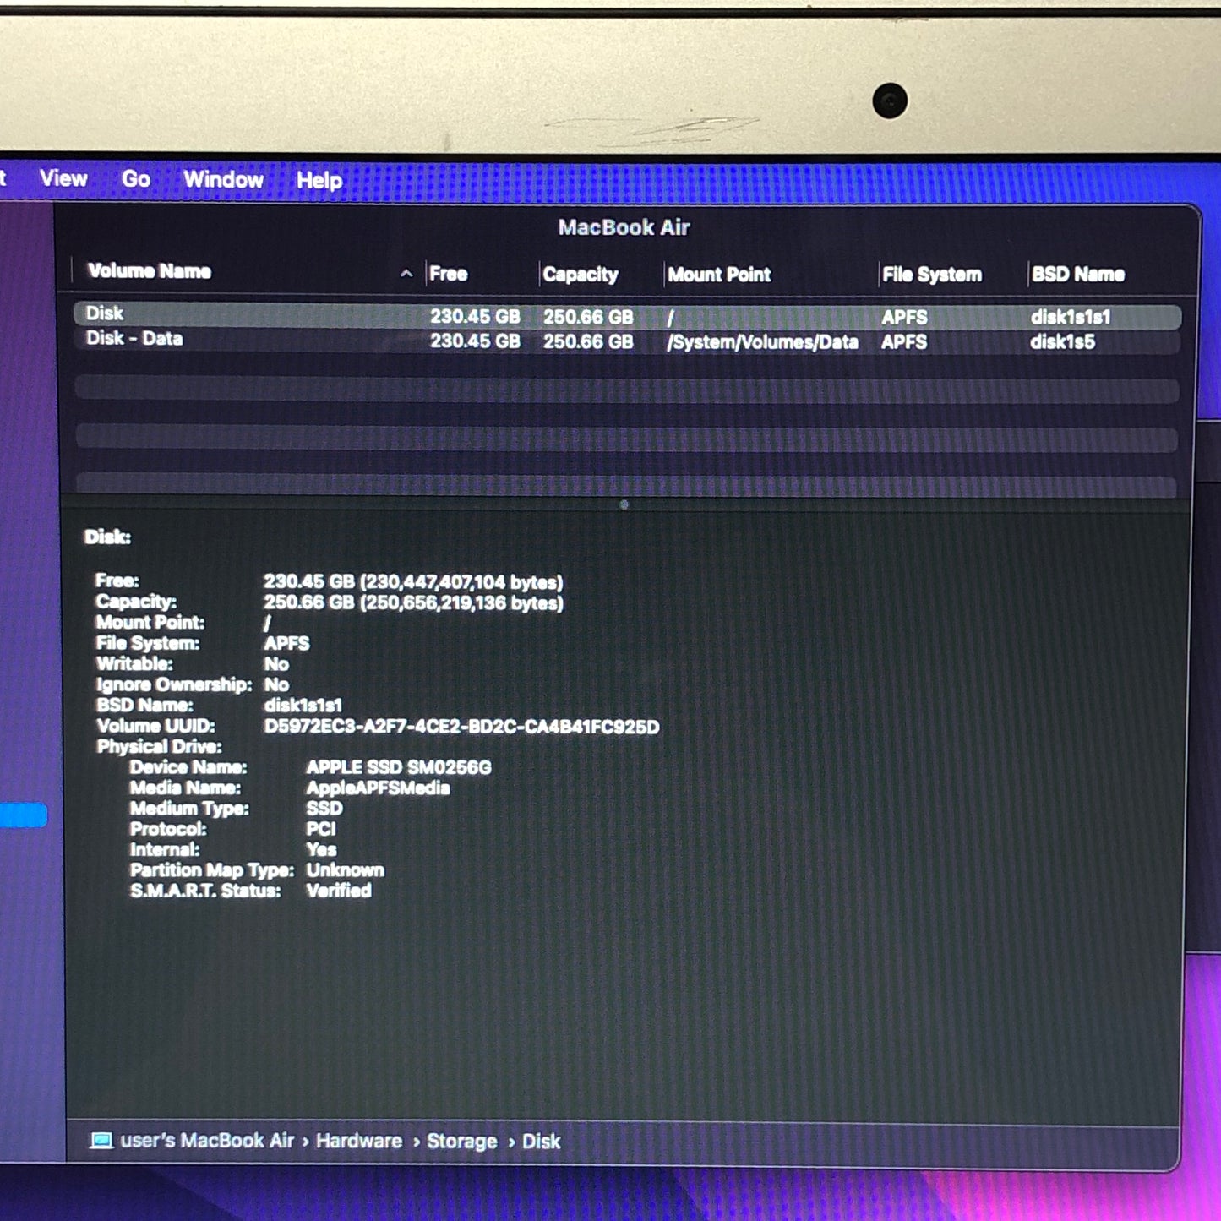1221x1221 pixels.
Task: Open the Go menu
Action: pyautogui.click(x=136, y=179)
